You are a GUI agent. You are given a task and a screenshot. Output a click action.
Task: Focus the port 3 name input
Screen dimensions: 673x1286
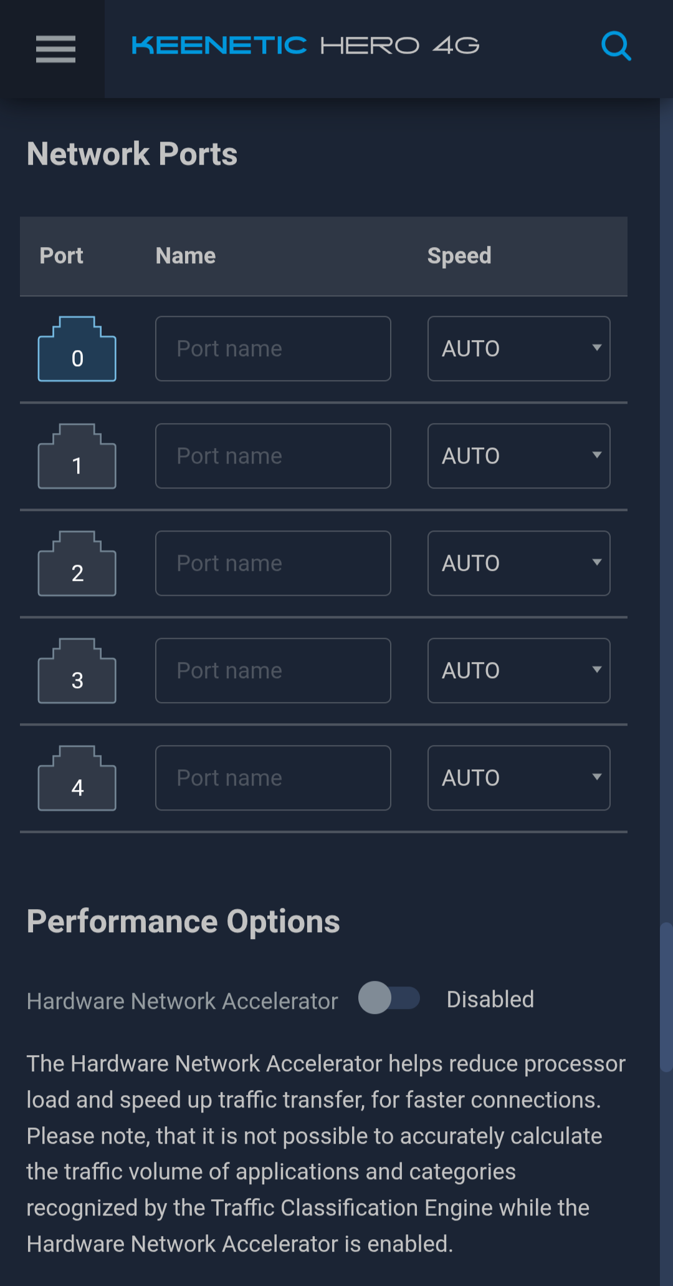pyautogui.click(x=273, y=671)
